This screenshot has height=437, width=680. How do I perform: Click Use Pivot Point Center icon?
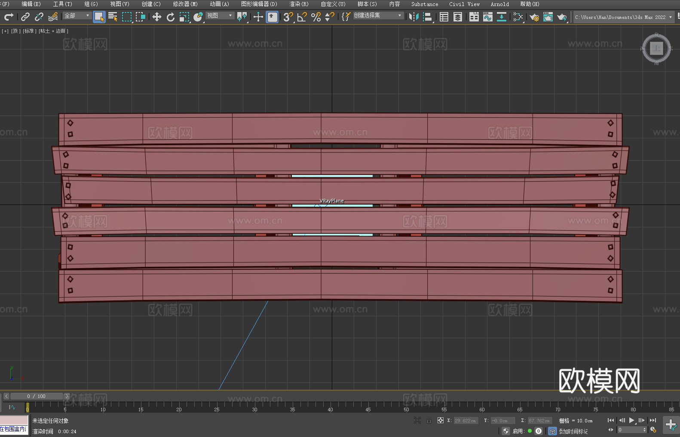tap(242, 17)
